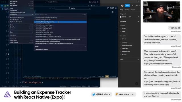Click the Search field in front VS Code window
Image resolution: width=182 pixels, height=102 pixels.
[73, 8]
